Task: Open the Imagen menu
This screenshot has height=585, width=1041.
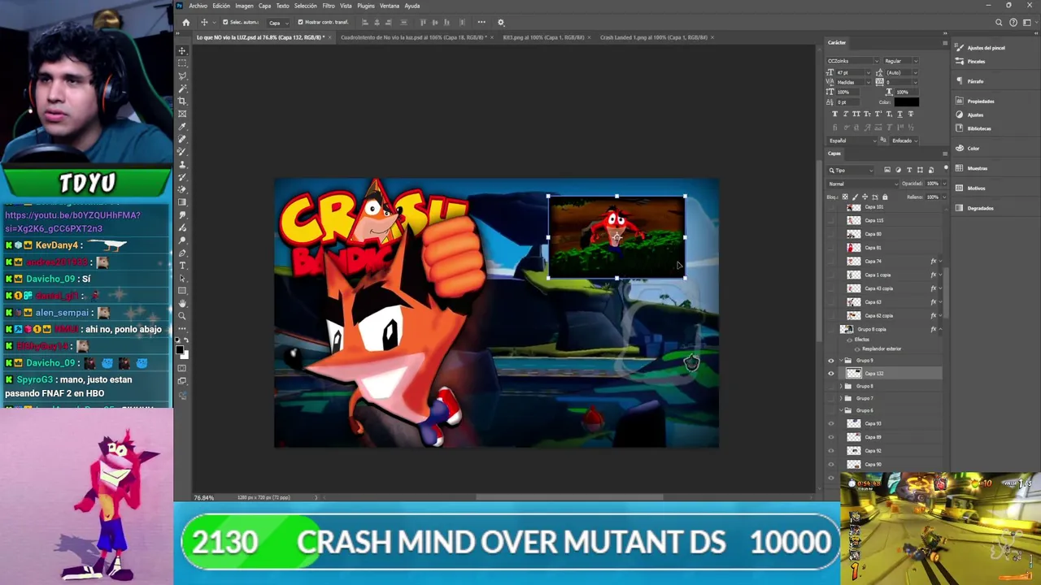Action: [x=244, y=6]
